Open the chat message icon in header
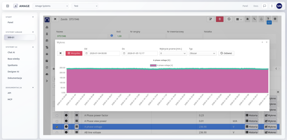 [264, 6]
